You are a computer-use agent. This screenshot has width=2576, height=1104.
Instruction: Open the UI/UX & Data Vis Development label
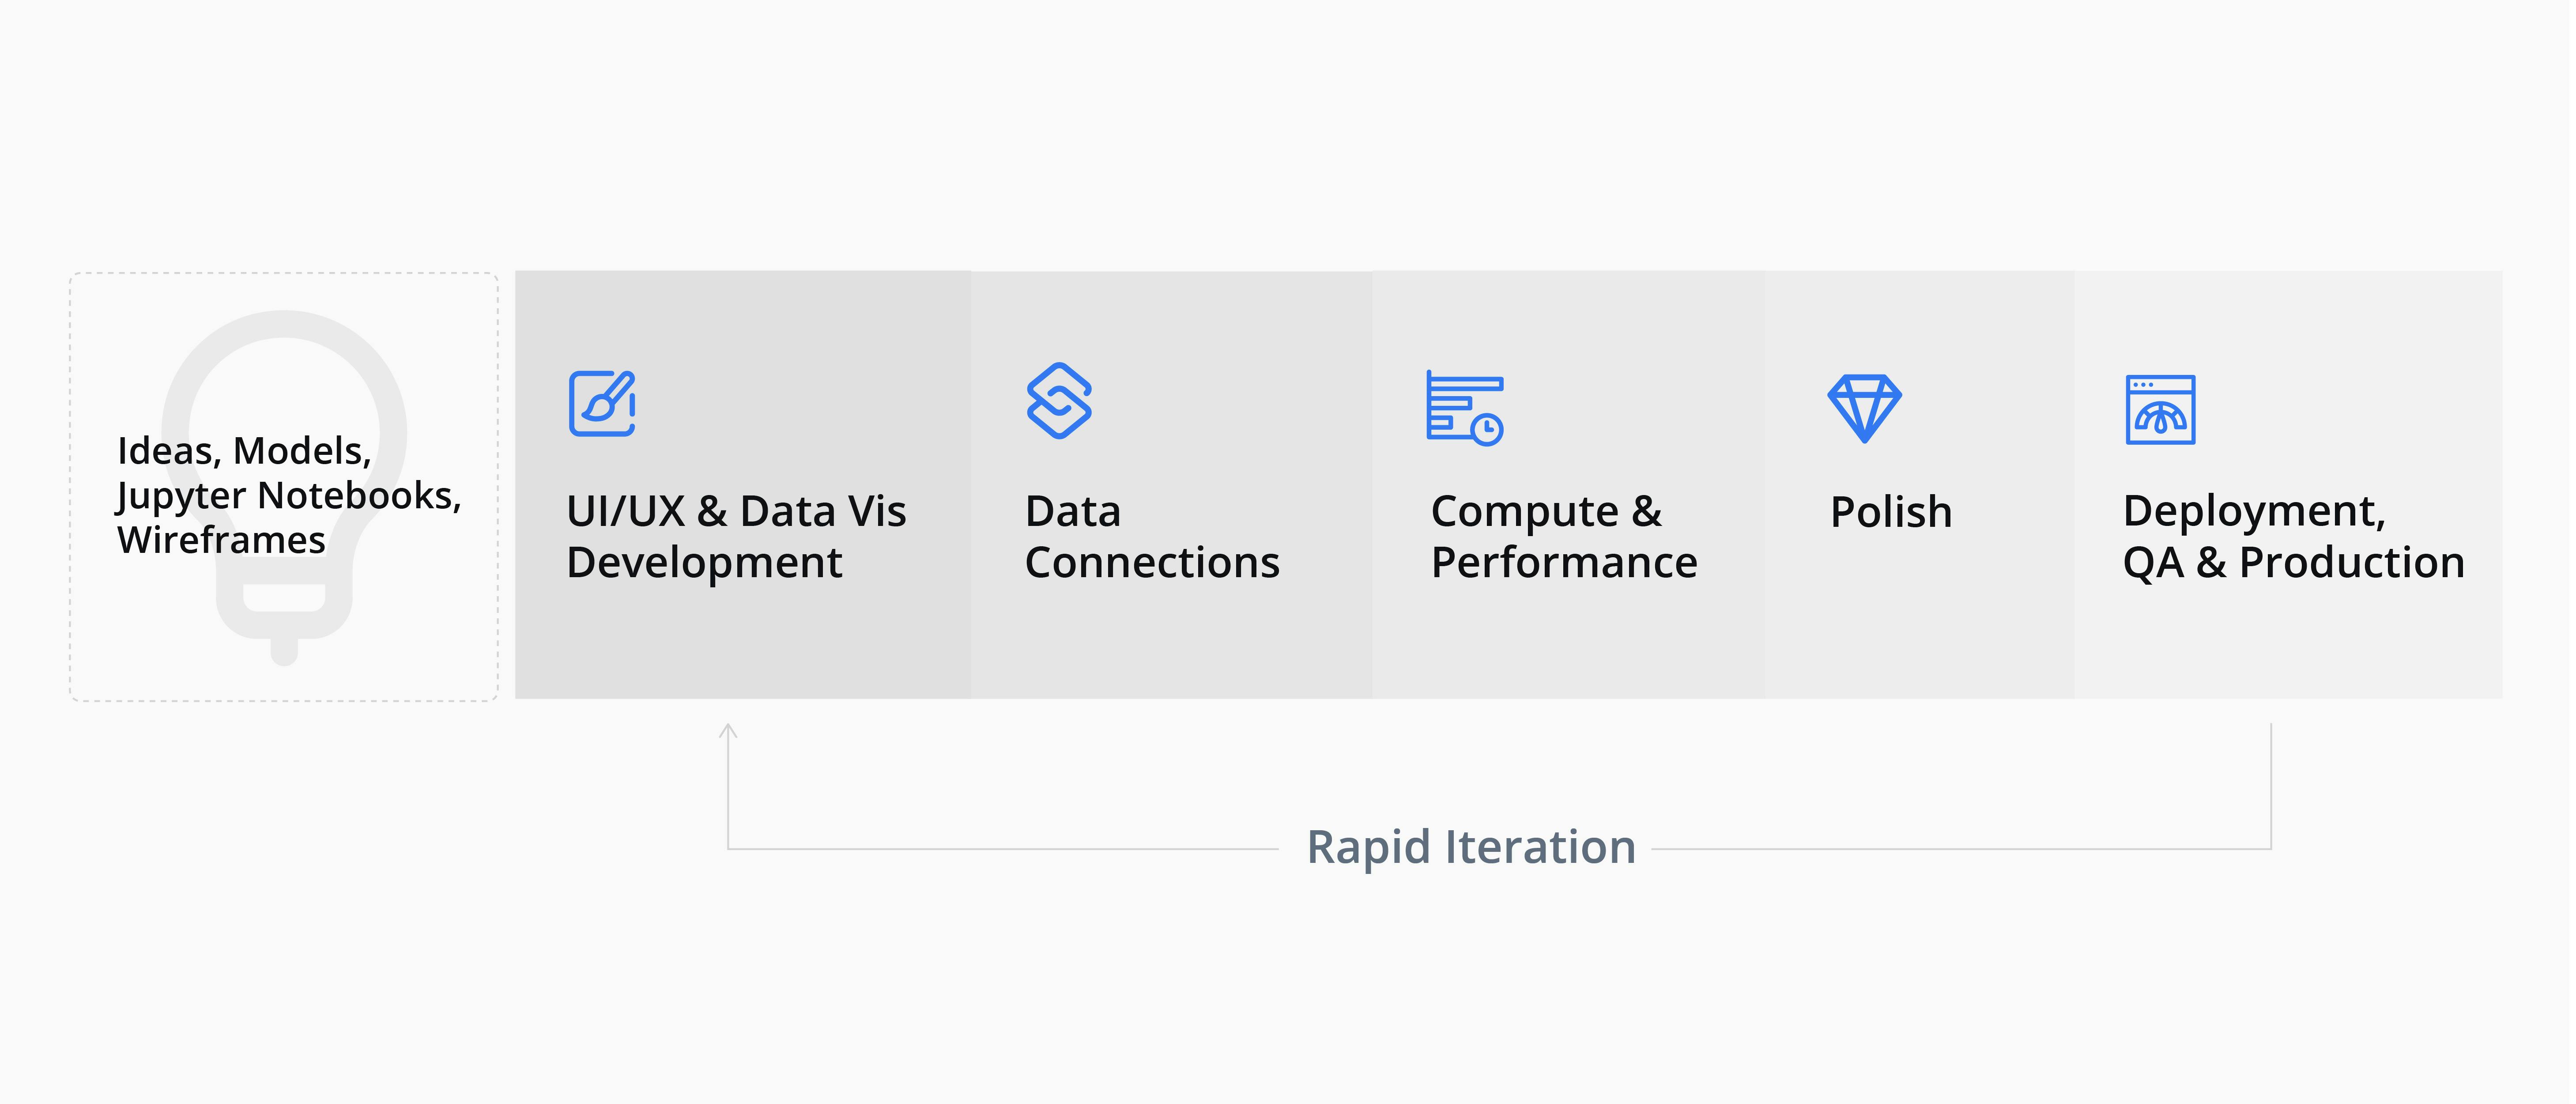(x=736, y=537)
